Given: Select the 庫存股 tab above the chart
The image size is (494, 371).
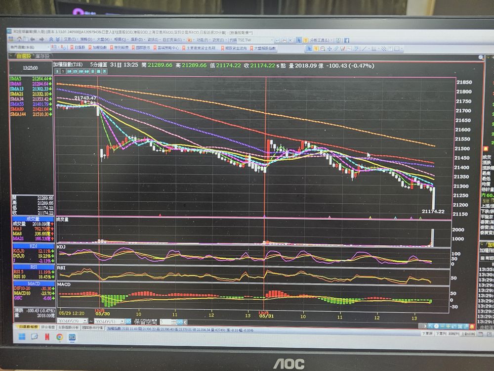Looking at the screenshot, I should [x=42, y=56].
